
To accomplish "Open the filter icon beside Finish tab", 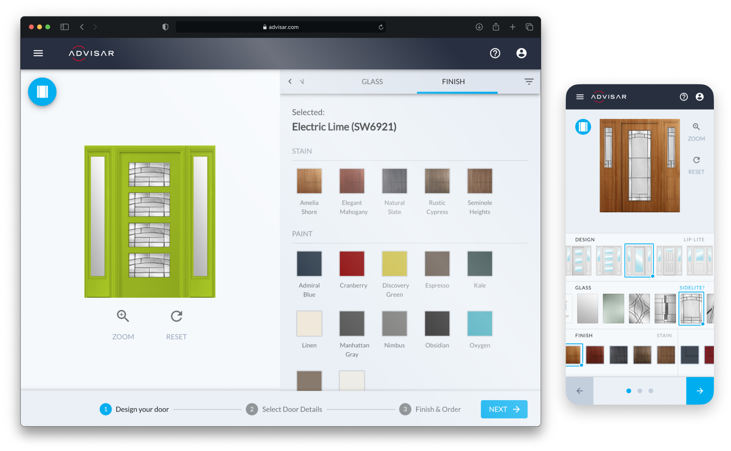I will (x=529, y=81).
